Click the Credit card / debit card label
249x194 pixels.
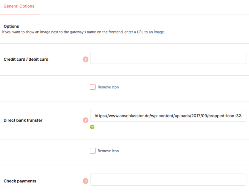[26, 59]
